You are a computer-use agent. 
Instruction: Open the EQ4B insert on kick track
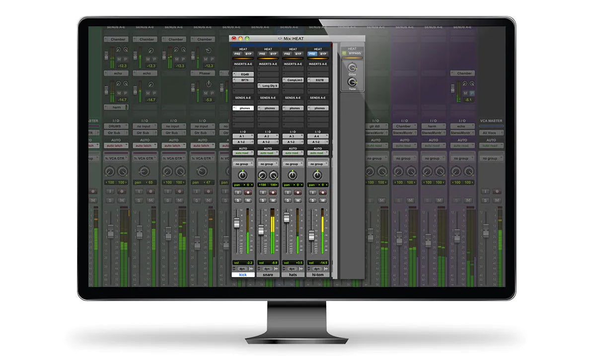coord(243,74)
